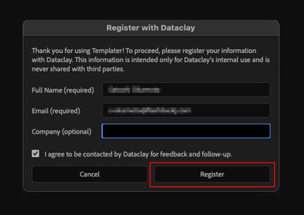
Task: Select the Company text field
Action: (x=186, y=131)
